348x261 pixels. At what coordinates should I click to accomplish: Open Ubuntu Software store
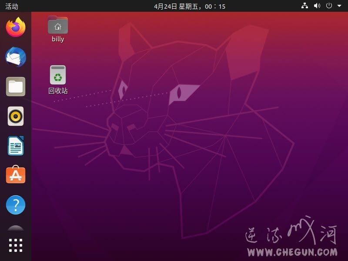point(16,175)
